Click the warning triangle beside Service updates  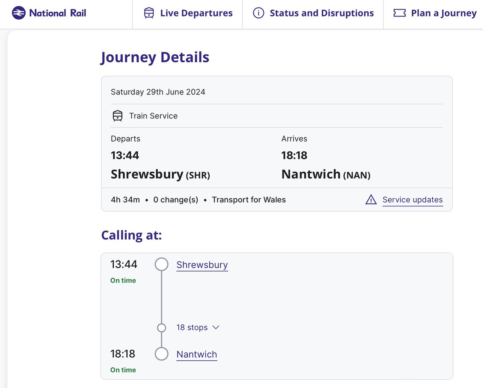[x=371, y=199]
